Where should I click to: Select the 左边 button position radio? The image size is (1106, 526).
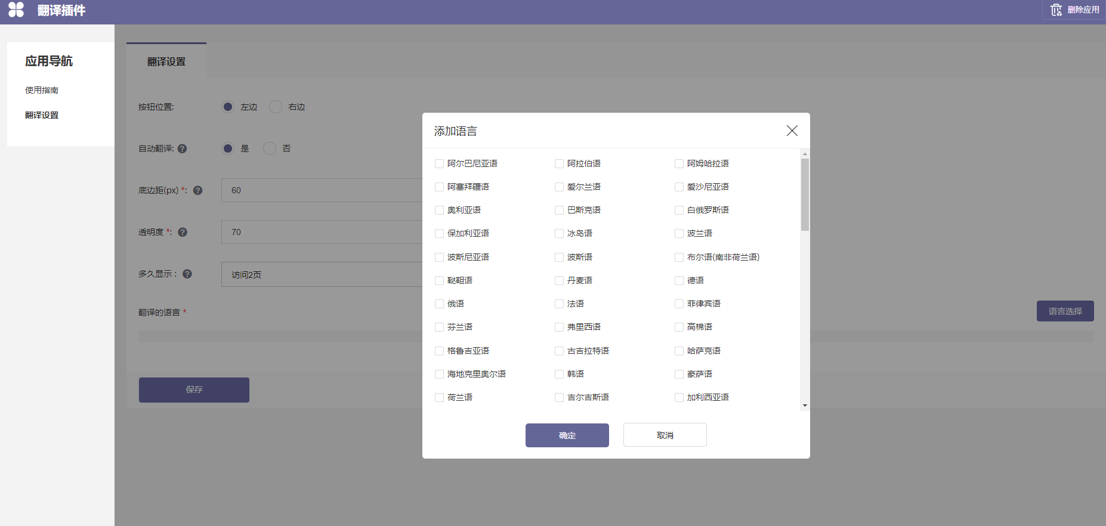228,107
